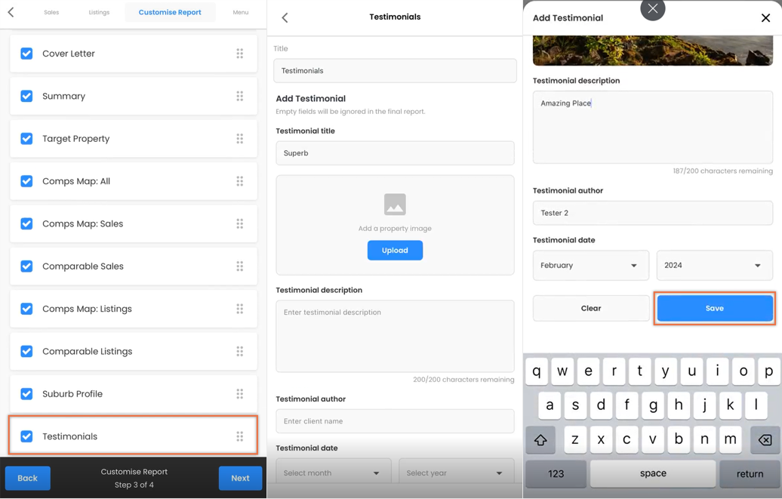
Task: Click the Upload property image button
Action: point(395,251)
